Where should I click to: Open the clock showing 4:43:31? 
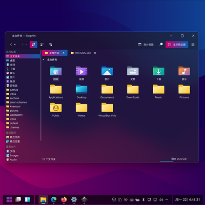pyautogui.click(x=188, y=199)
